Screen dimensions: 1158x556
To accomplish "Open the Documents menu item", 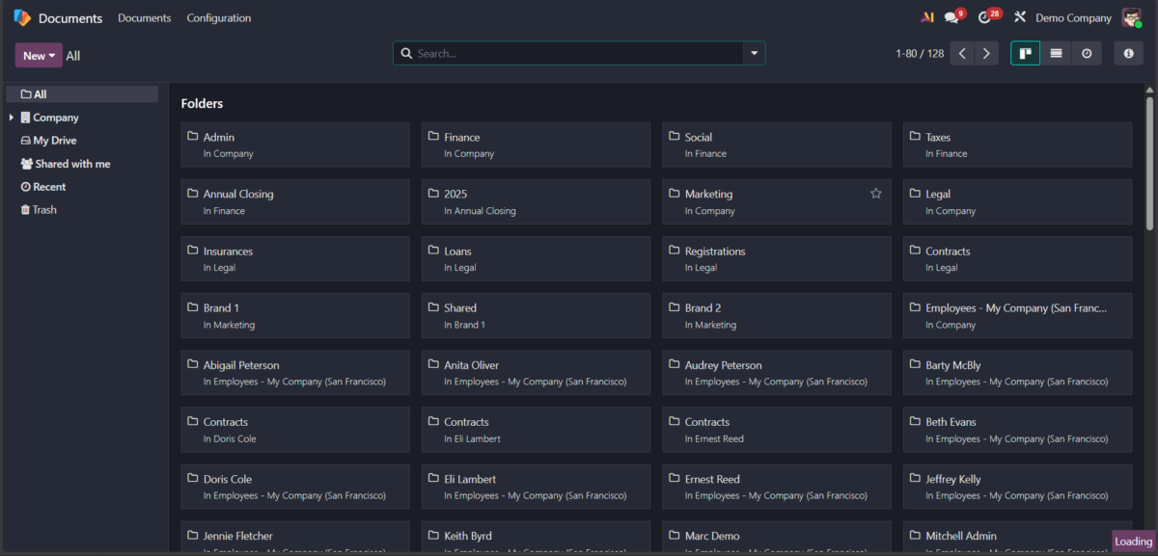I will tap(144, 18).
